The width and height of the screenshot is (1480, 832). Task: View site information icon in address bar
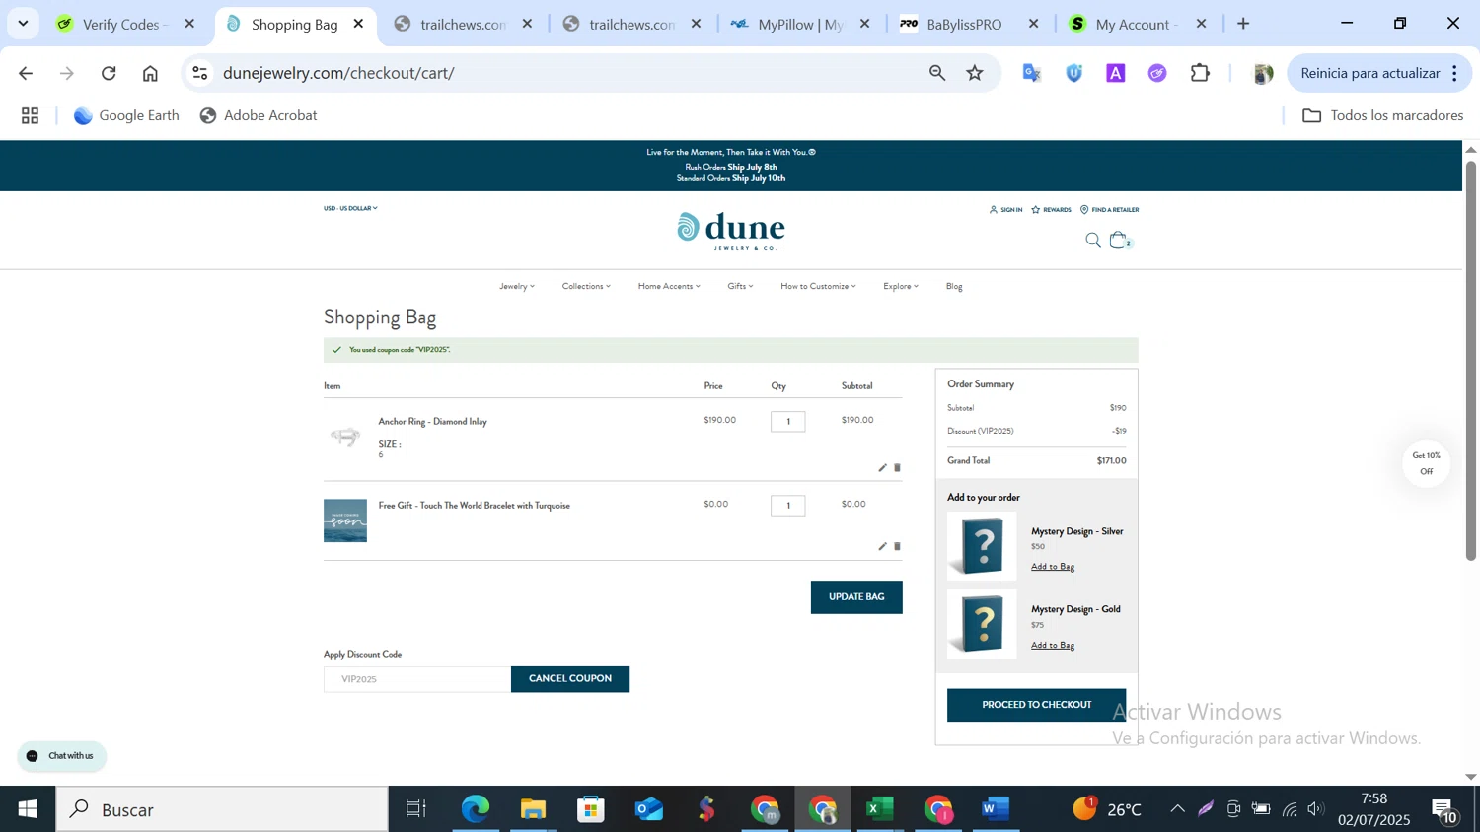tap(200, 73)
